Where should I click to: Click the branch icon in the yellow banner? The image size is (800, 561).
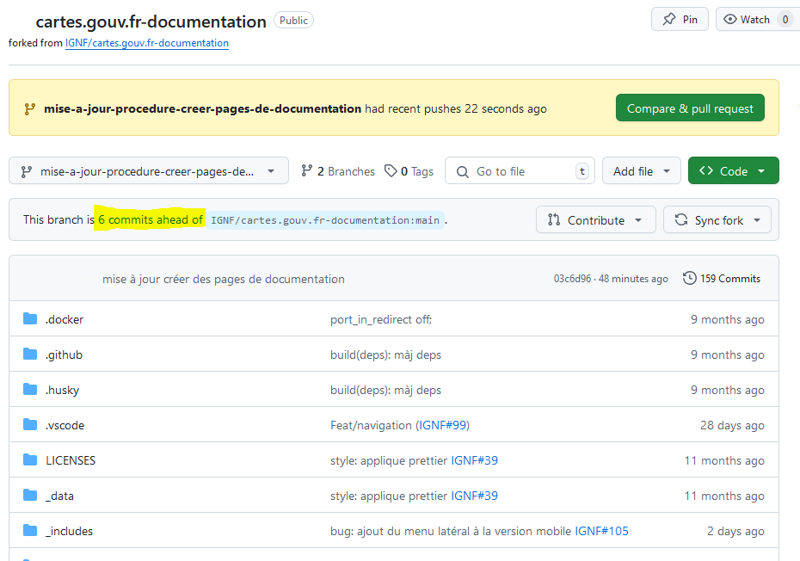(30, 108)
